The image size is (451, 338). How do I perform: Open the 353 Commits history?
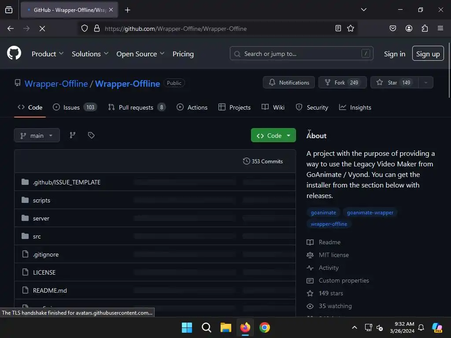click(x=263, y=161)
